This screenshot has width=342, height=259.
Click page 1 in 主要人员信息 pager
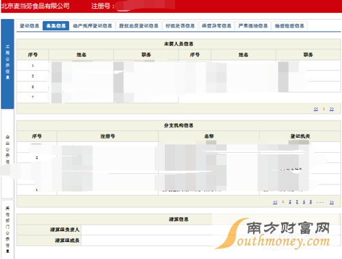point(324,109)
